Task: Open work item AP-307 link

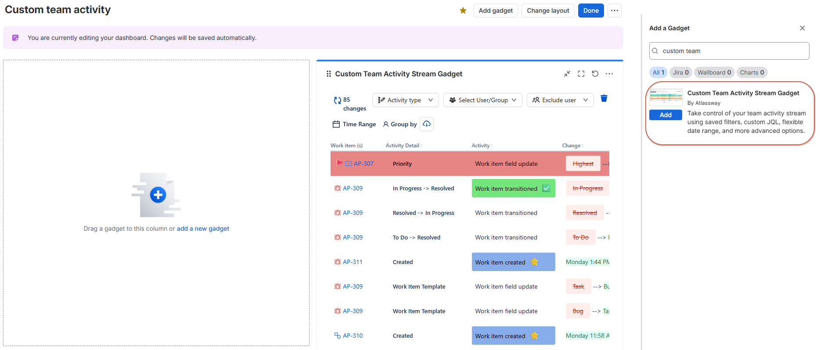Action: pyautogui.click(x=363, y=164)
